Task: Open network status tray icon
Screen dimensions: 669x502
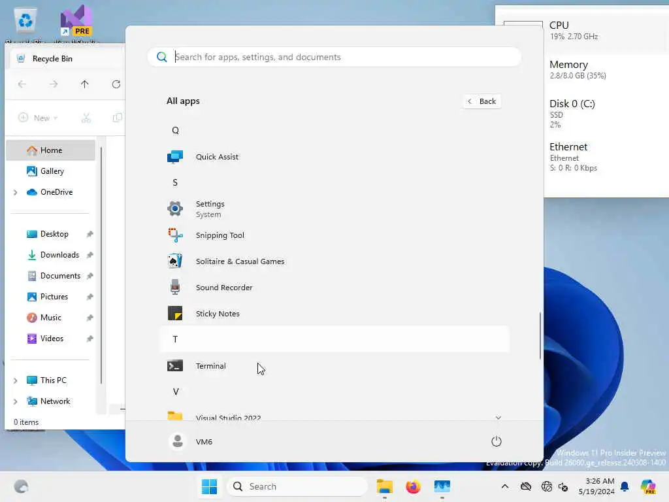Action: click(x=547, y=486)
